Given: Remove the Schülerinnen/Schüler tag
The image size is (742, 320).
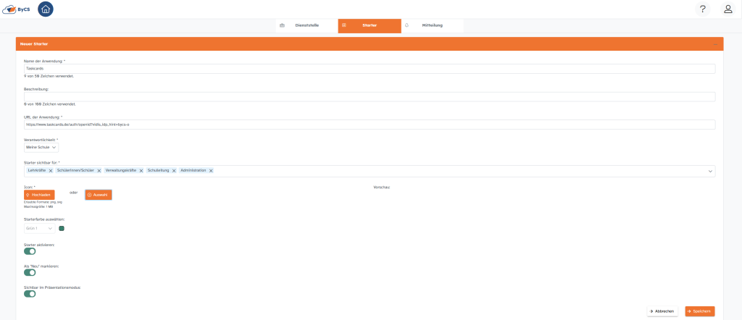Looking at the screenshot, I should point(99,171).
